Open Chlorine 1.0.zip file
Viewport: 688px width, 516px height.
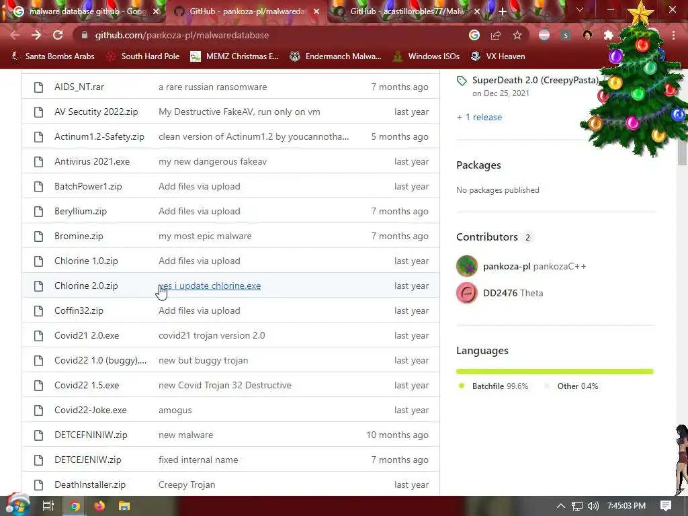click(x=86, y=261)
